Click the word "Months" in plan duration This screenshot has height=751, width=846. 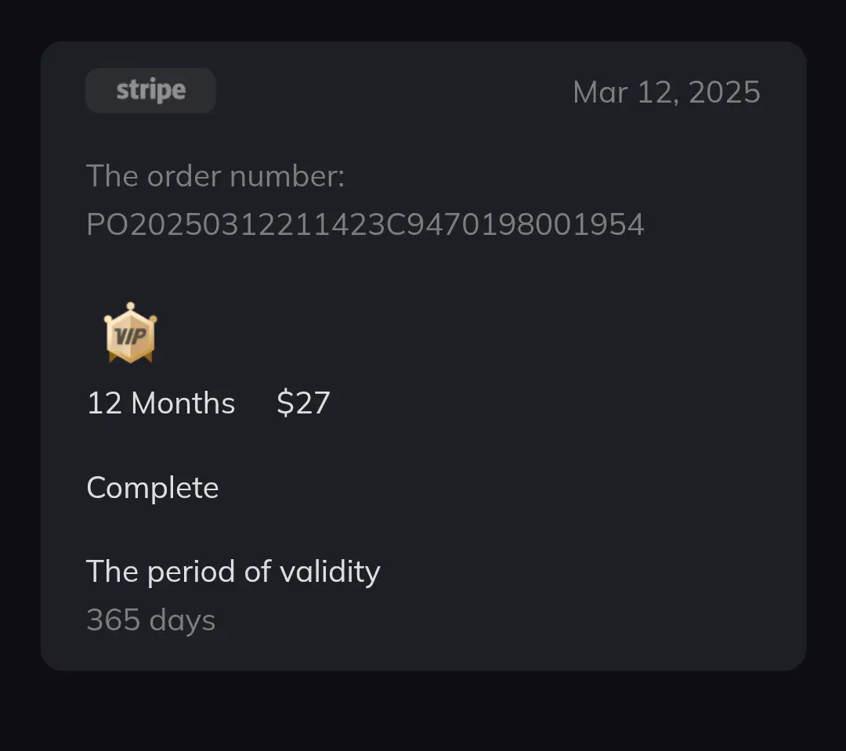183,403
